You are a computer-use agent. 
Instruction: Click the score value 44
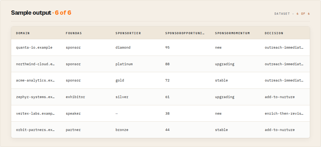[167, 130]
